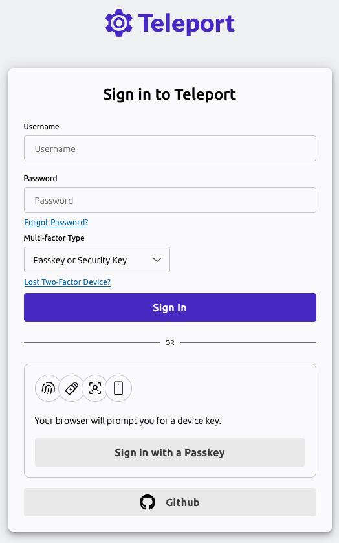Click the face recognition scan icon

tap(95, 388)
